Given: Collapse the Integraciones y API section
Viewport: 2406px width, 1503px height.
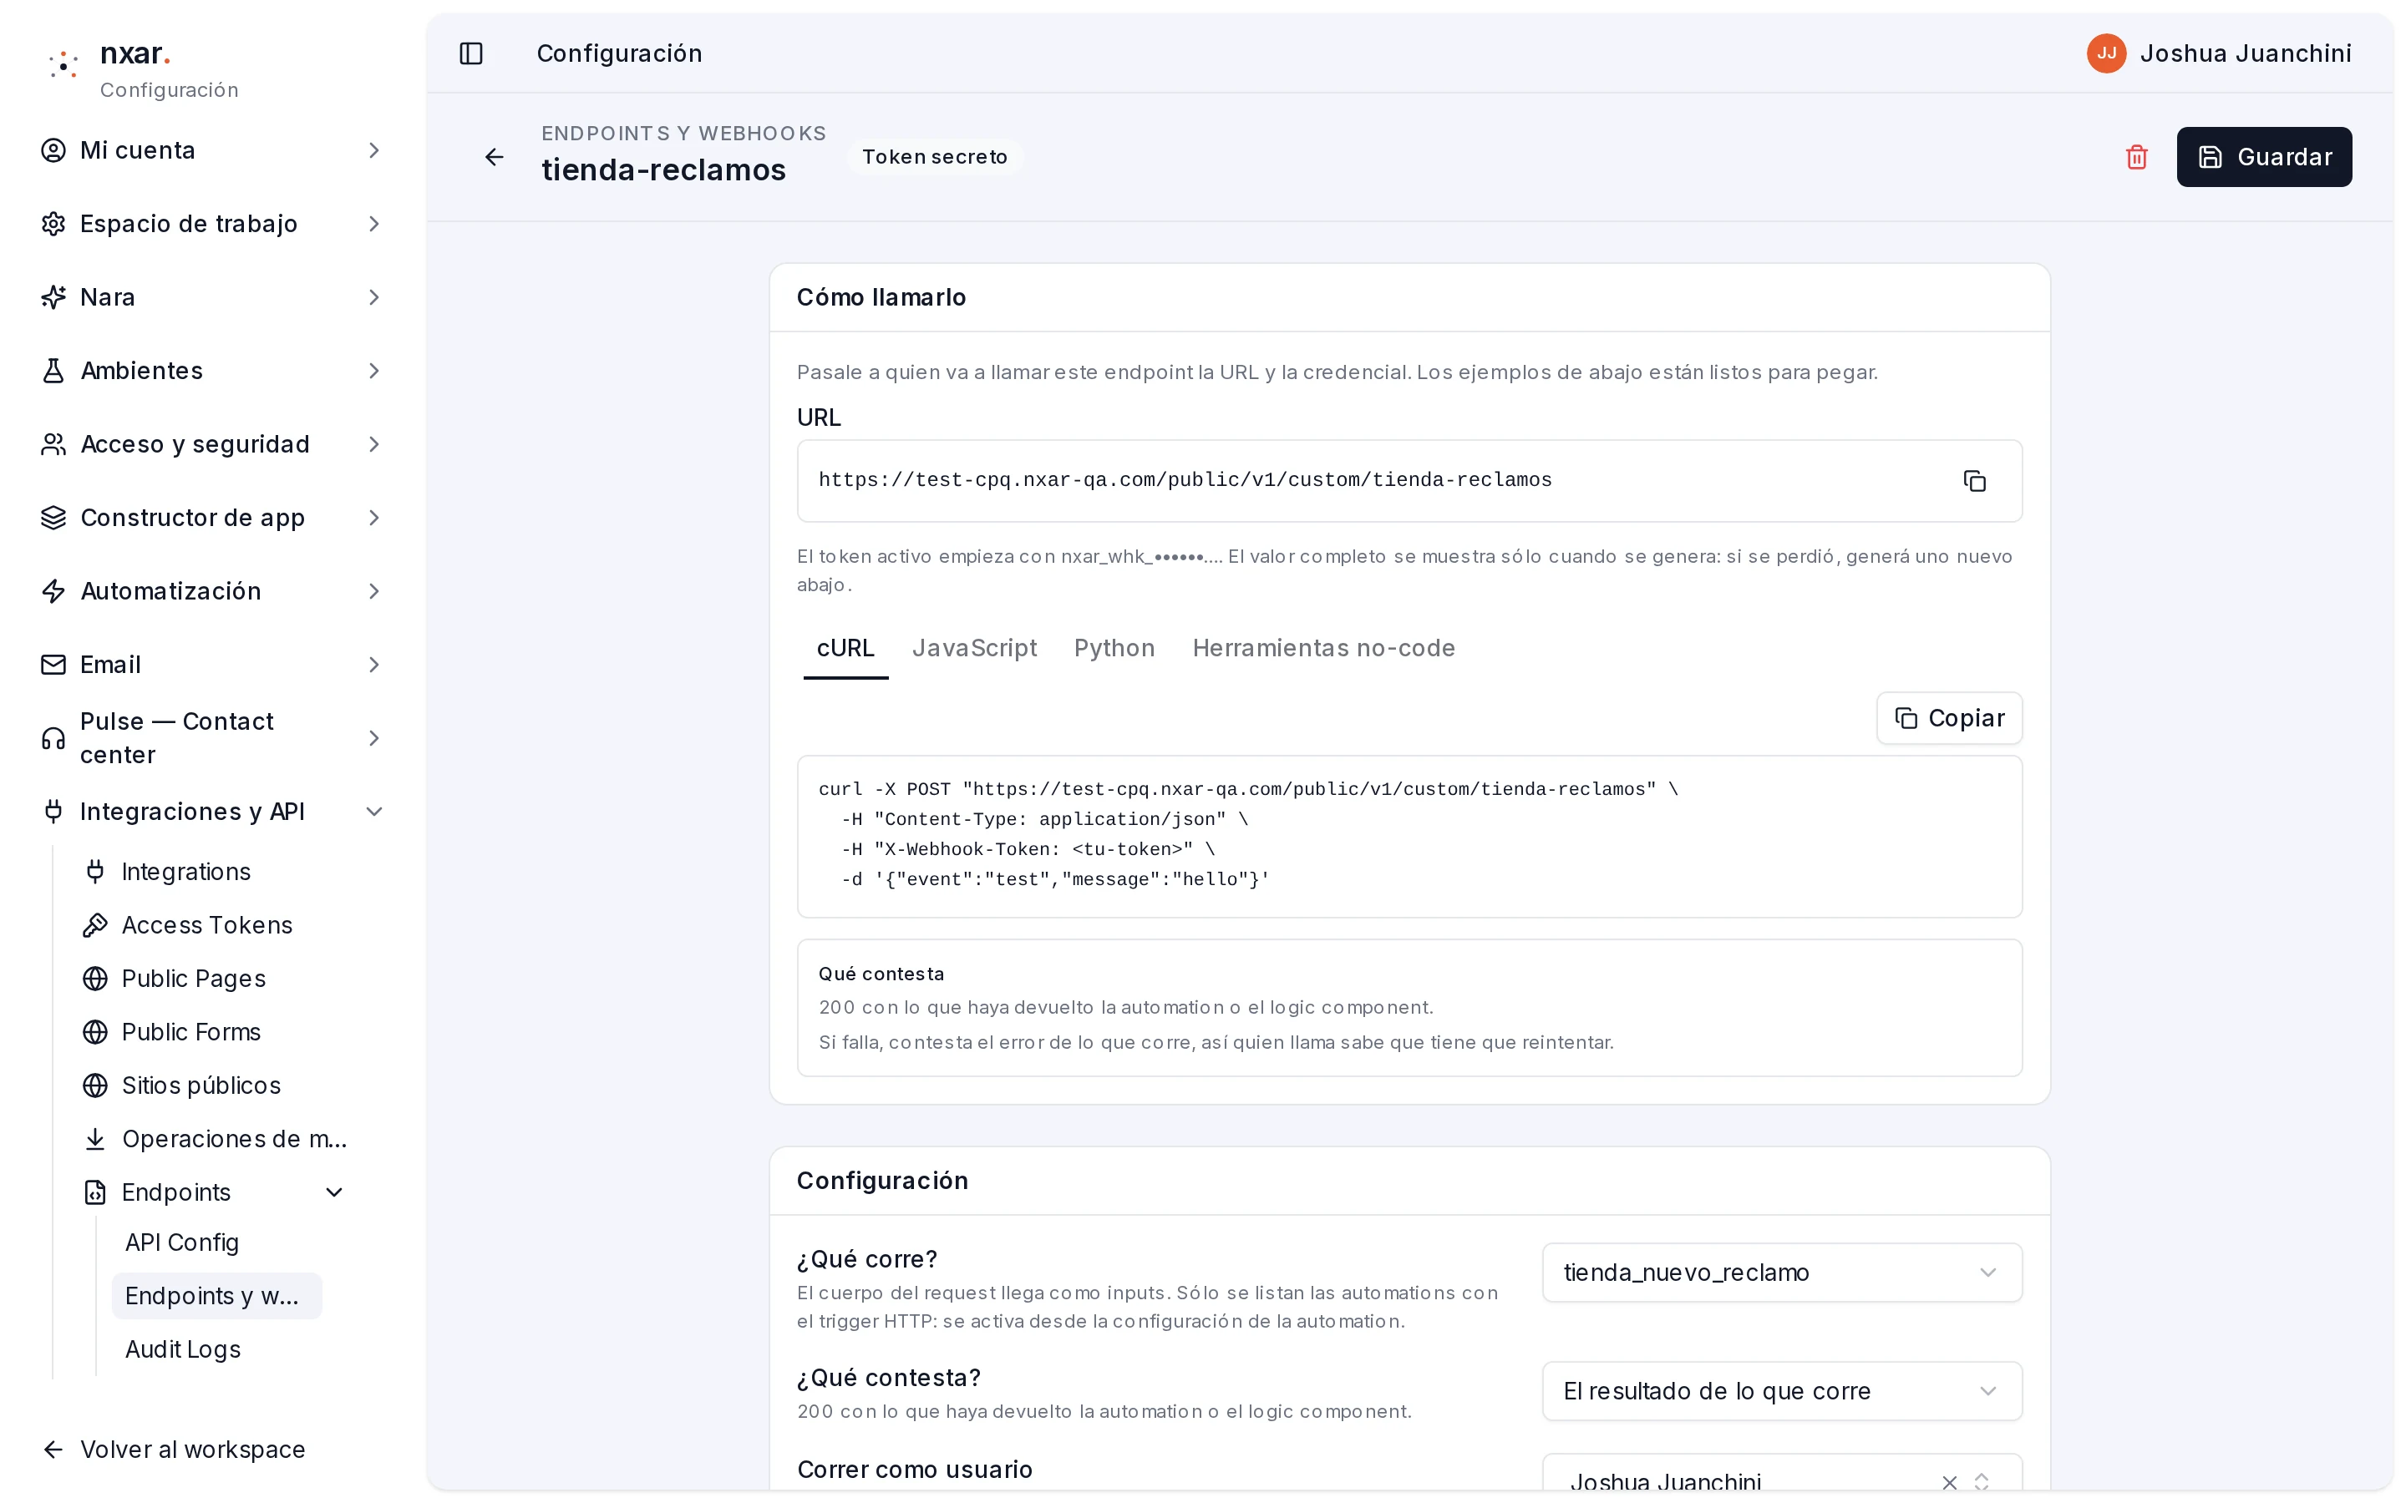Looking at the screenshot, I should (x=211, y=812).
